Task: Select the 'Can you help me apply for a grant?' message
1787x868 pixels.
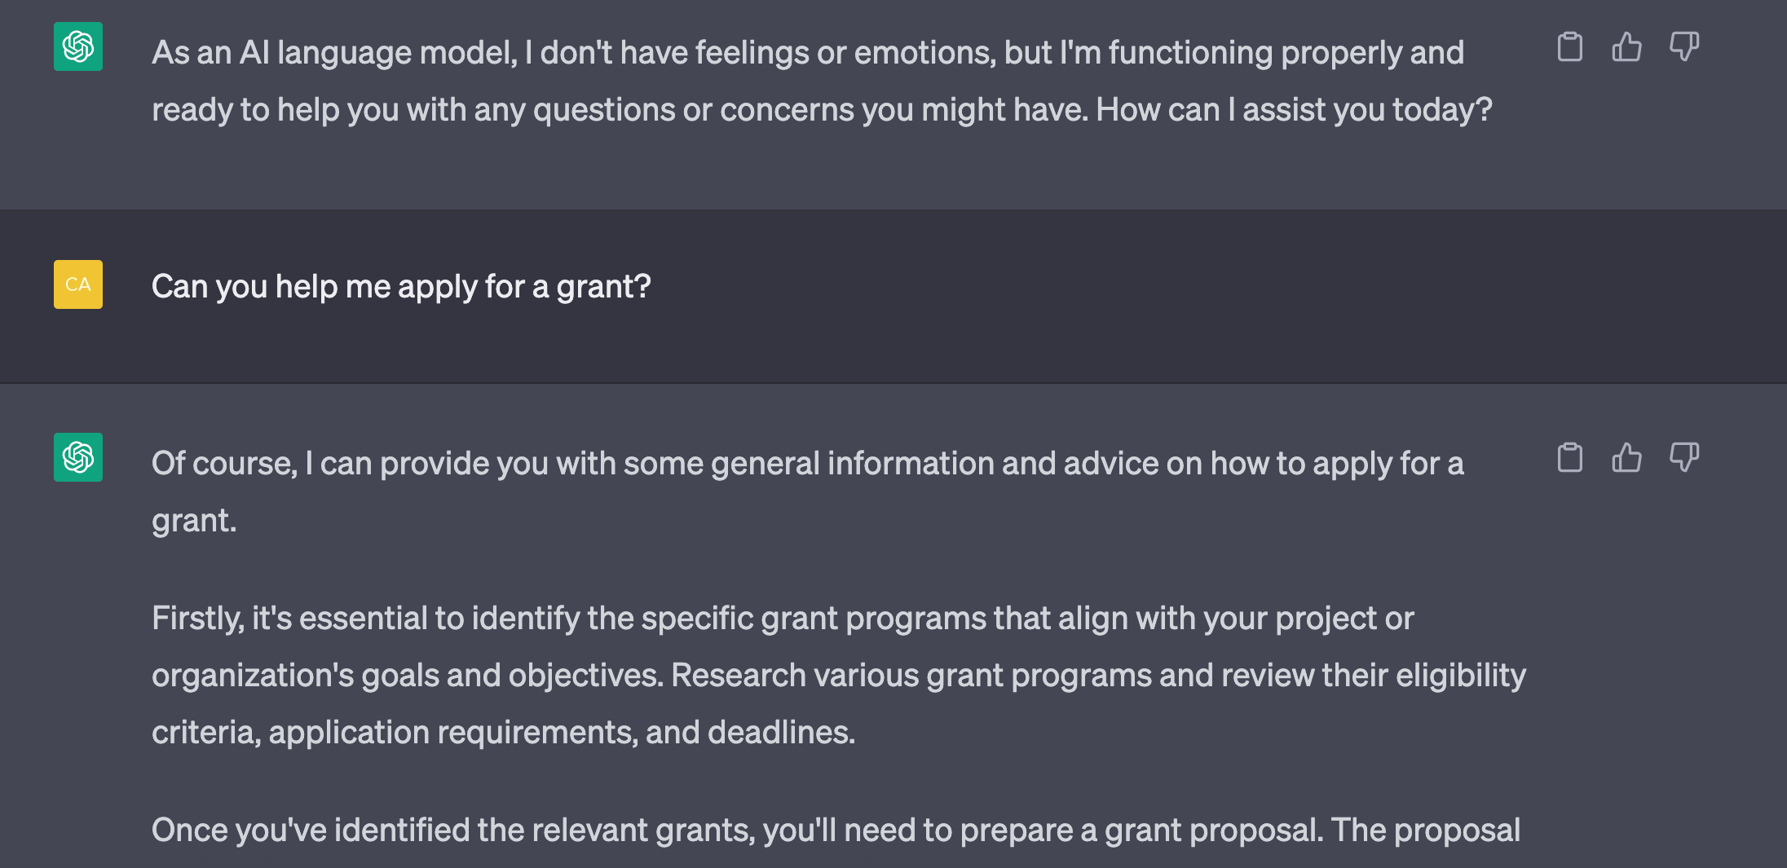Action: click(401, 286)
